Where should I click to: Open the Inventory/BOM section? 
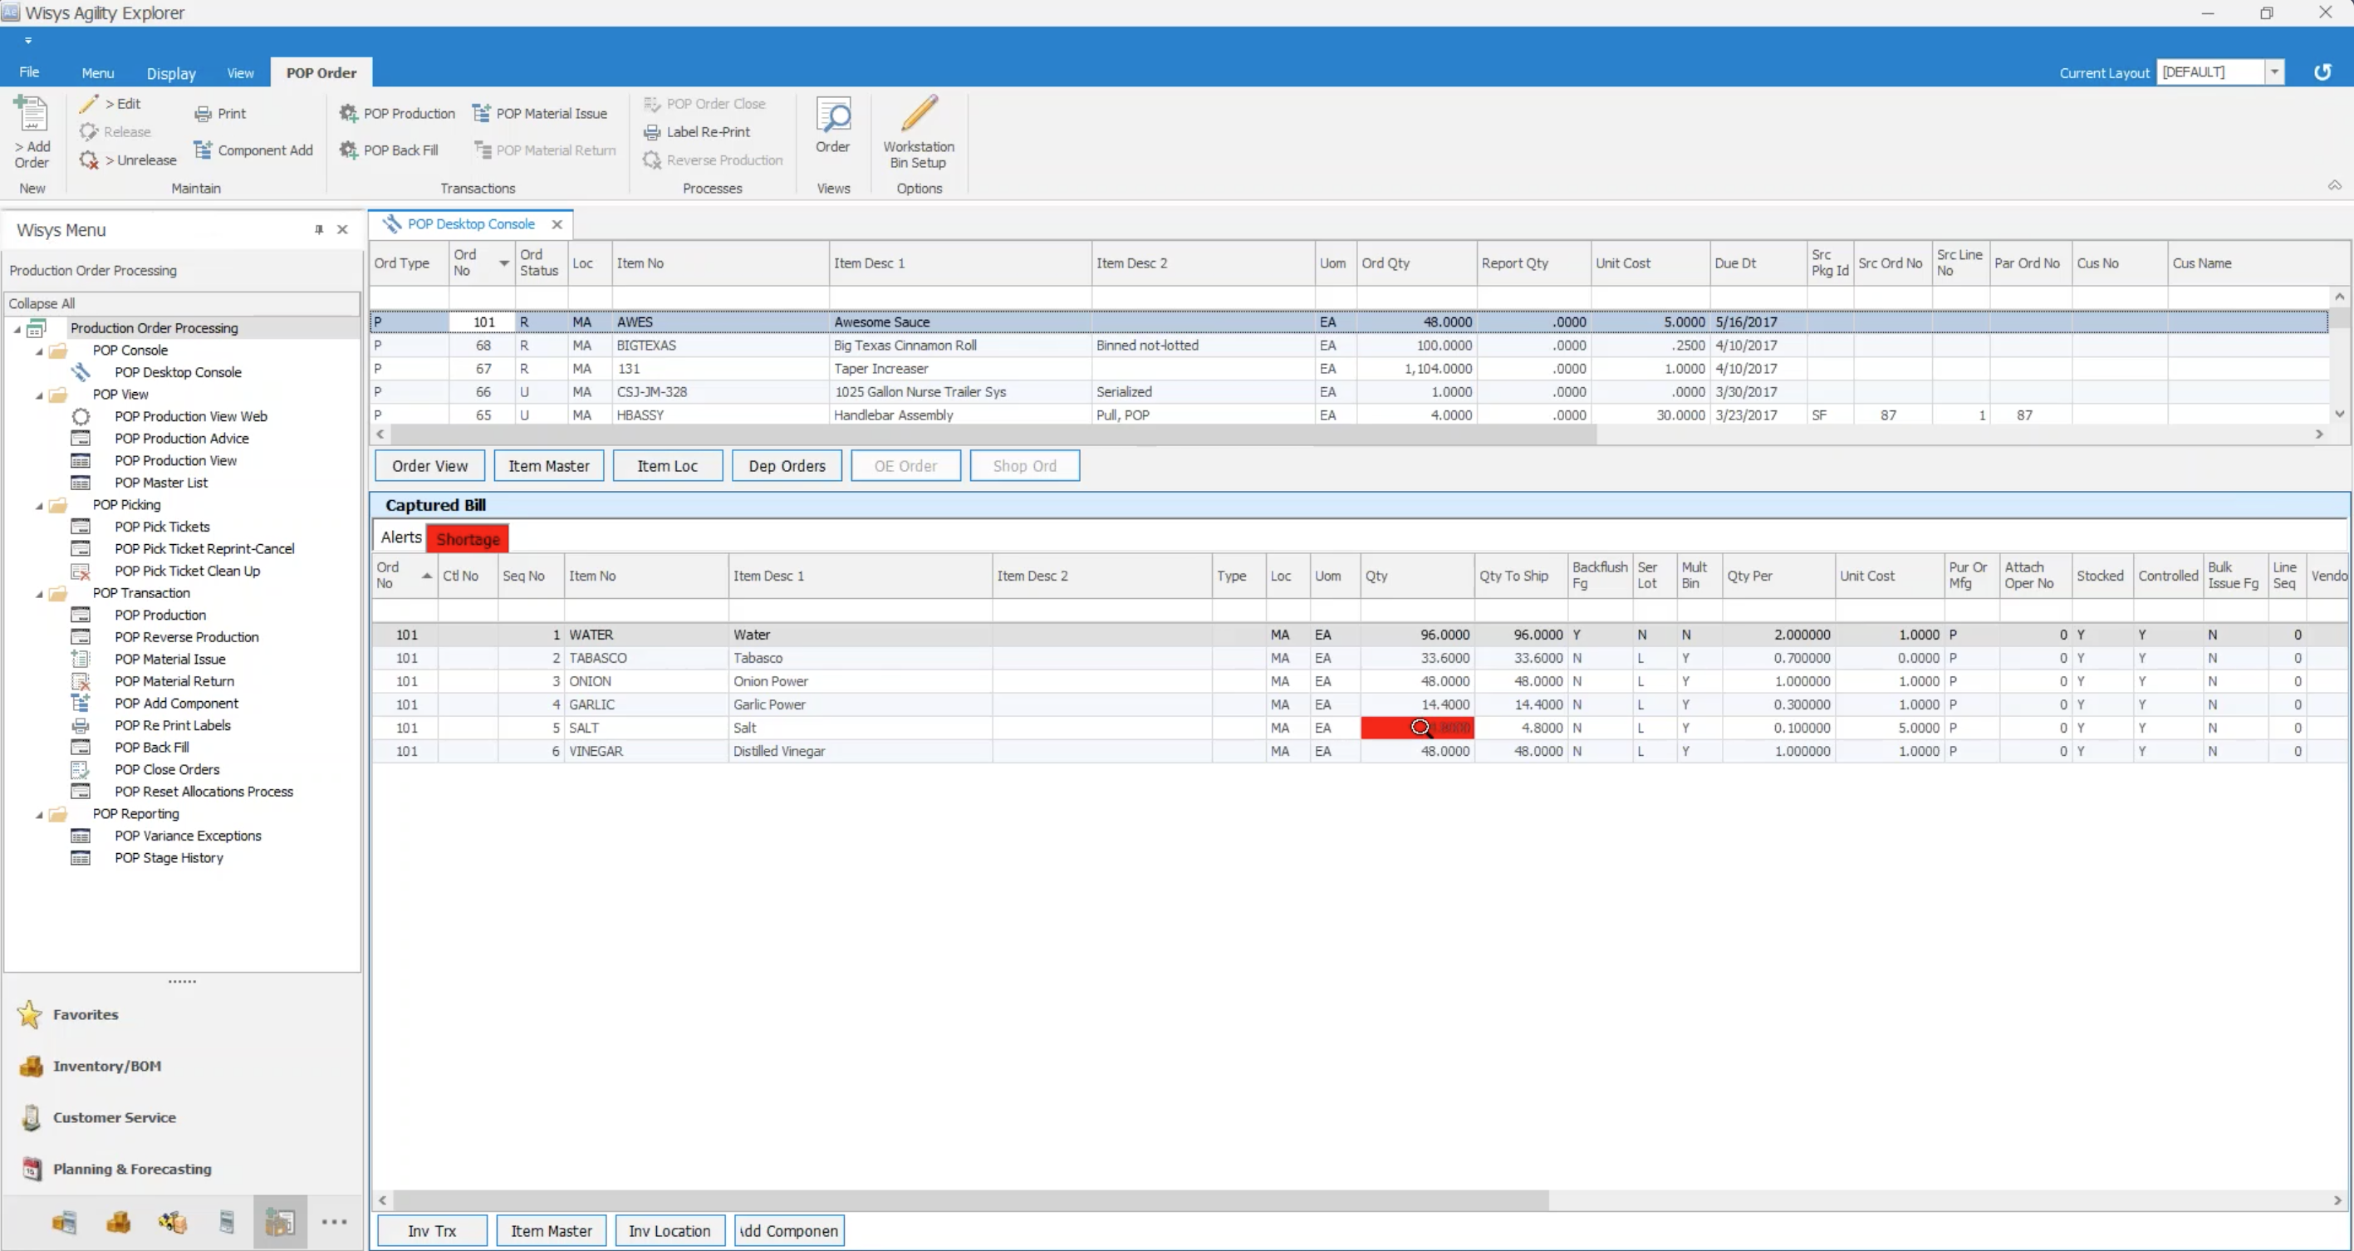coord(107,1067)
